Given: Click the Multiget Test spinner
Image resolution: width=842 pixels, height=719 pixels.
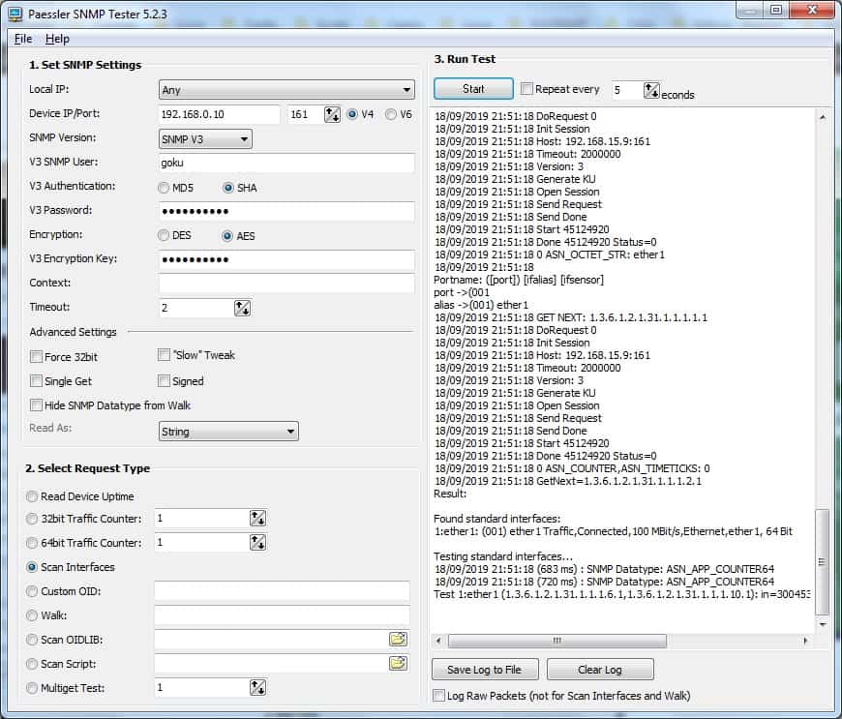Looking at the screenshot, I should 257,687.
